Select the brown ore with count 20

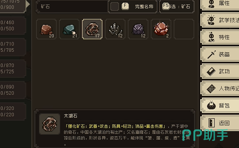(x=46, y=29)
